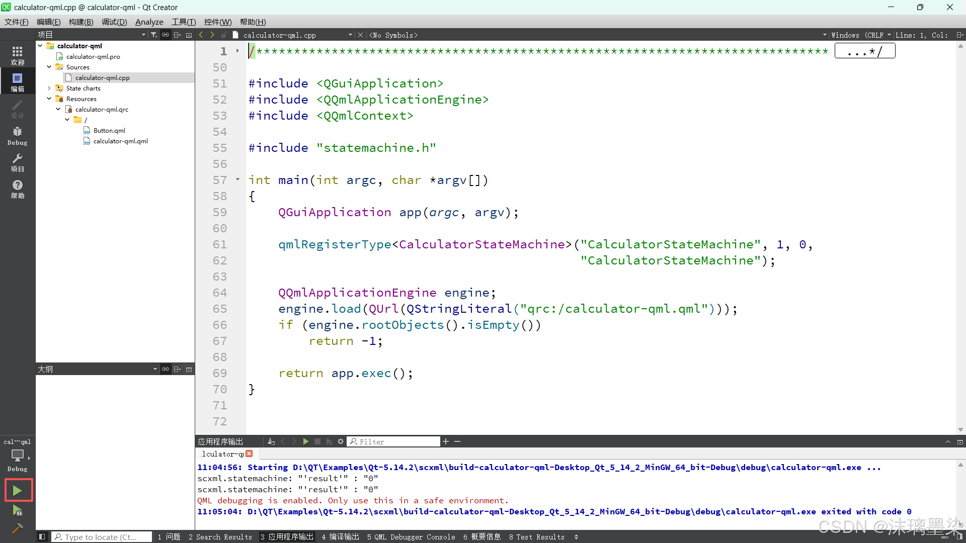Open the No Symbols selector
Screen dimensions: 966x543
(x=598, y=35)
